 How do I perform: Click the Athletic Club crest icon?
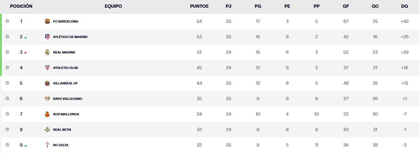[48, 68]
